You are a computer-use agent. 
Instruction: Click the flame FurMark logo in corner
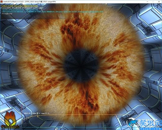pos(10,120)
